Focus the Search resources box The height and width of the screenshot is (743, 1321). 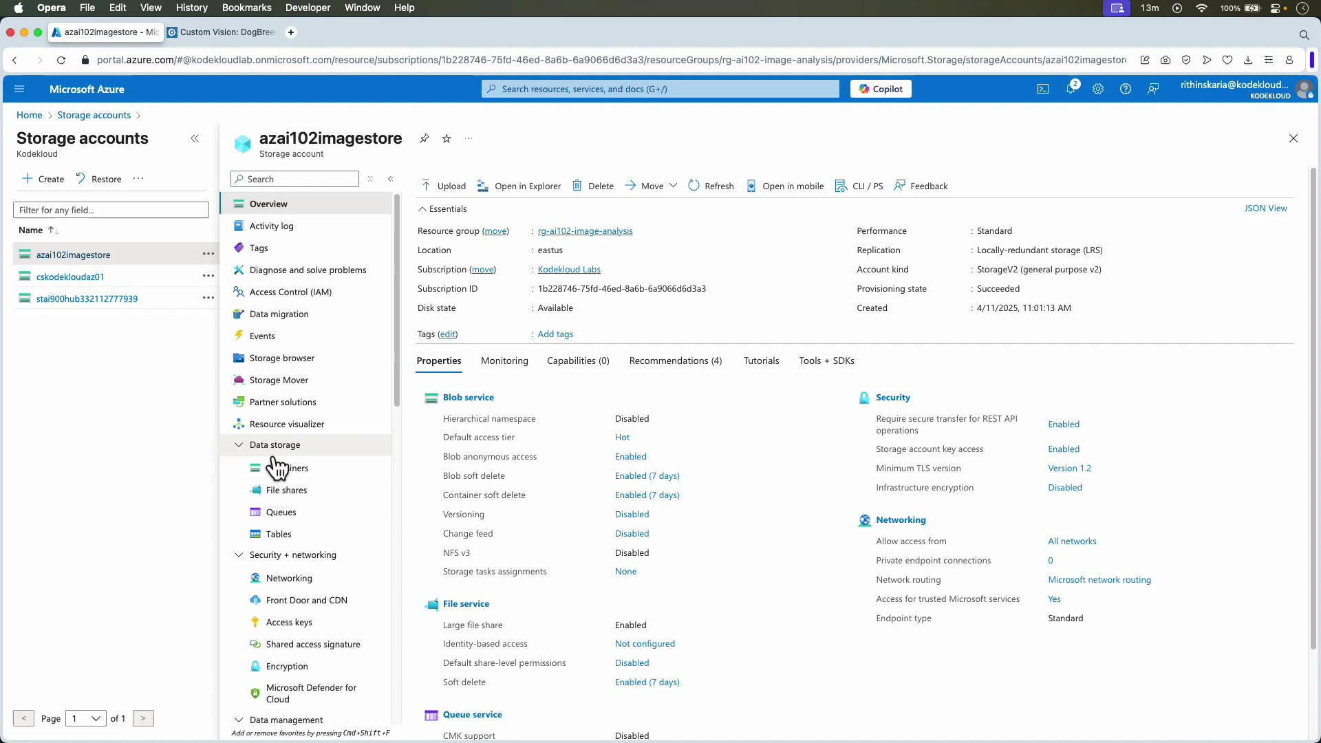[x=660, y=89]
